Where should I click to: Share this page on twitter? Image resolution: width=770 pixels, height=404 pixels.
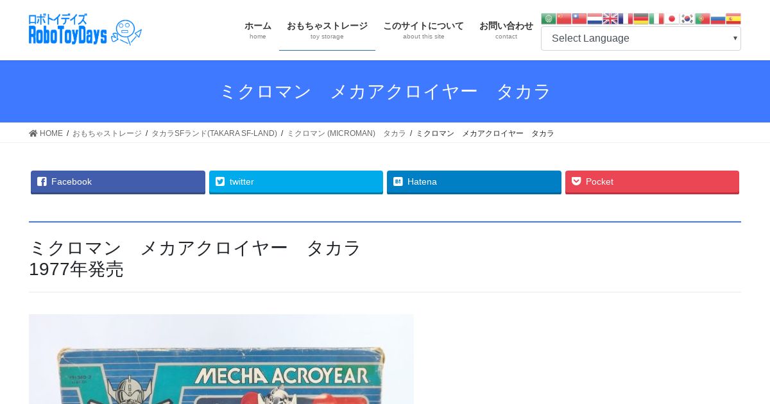(296, 182)
